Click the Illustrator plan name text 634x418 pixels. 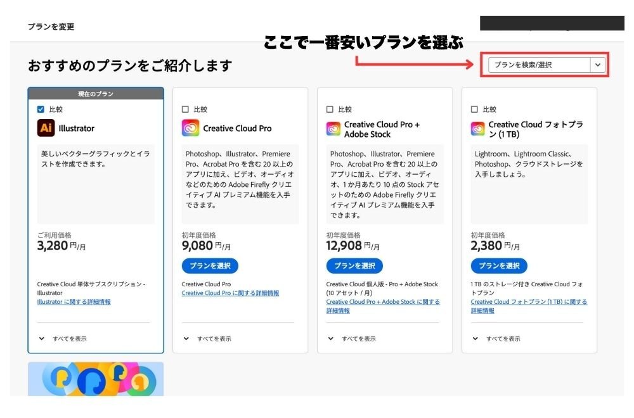[77, 129]
